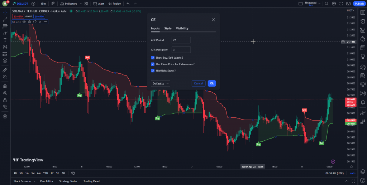
Task: Open quick search magnifier icon
Action: point(327,4)
